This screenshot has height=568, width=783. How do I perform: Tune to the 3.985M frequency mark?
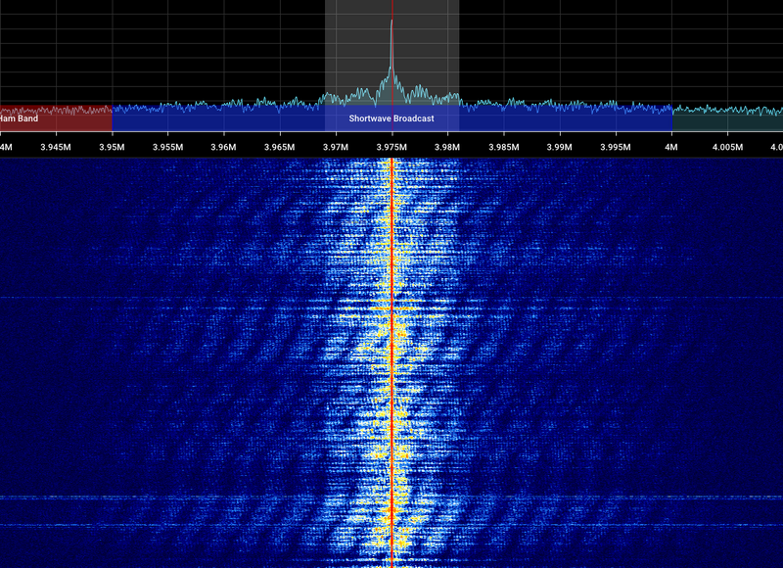tap(503, 147)
